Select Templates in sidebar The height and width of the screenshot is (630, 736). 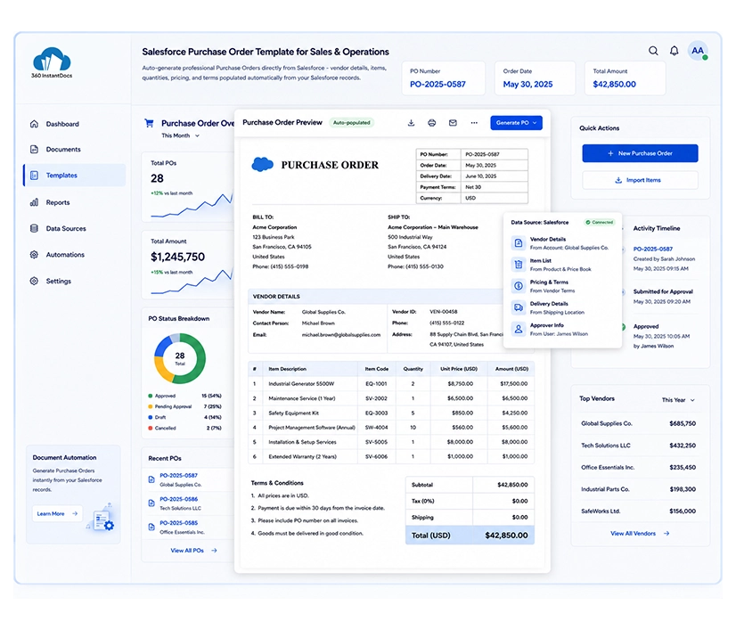click(74, 176)
